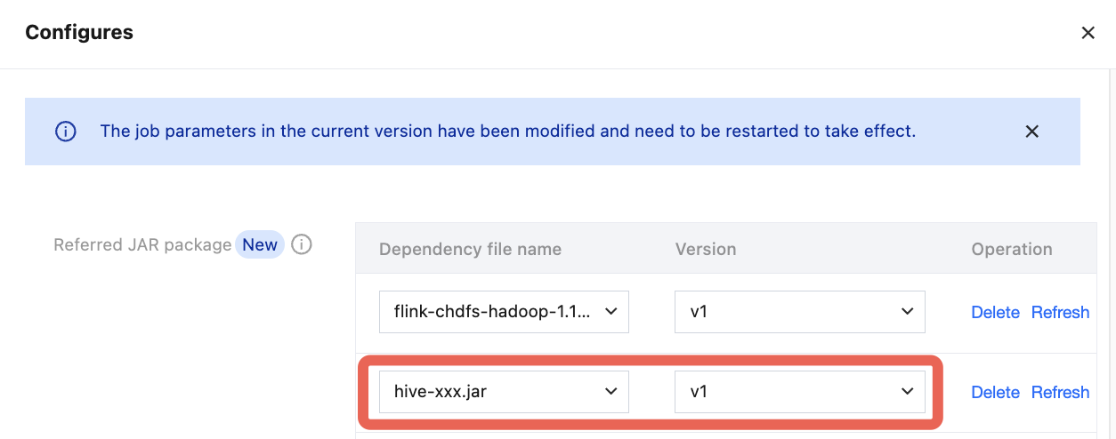Delete the hive-xxx.jar dependency row
Screen dimensions: 1116x439
(x=995, y=392)
